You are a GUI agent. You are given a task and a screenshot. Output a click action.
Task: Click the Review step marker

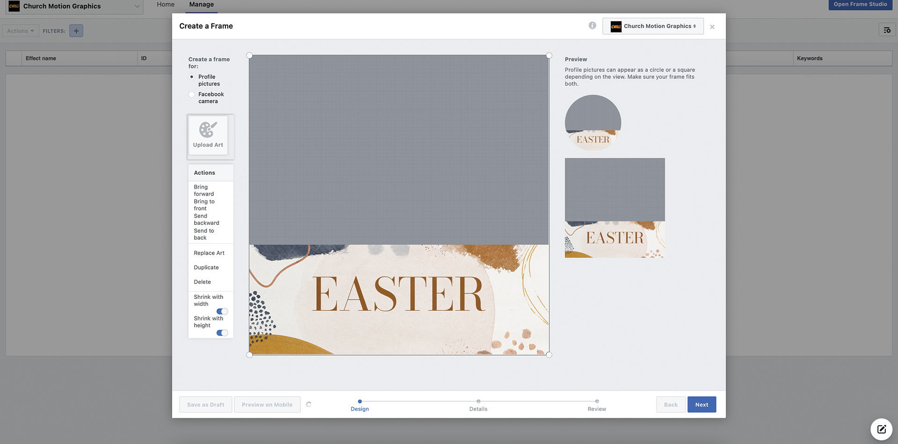pyautogui.click(x=597, y=401)
